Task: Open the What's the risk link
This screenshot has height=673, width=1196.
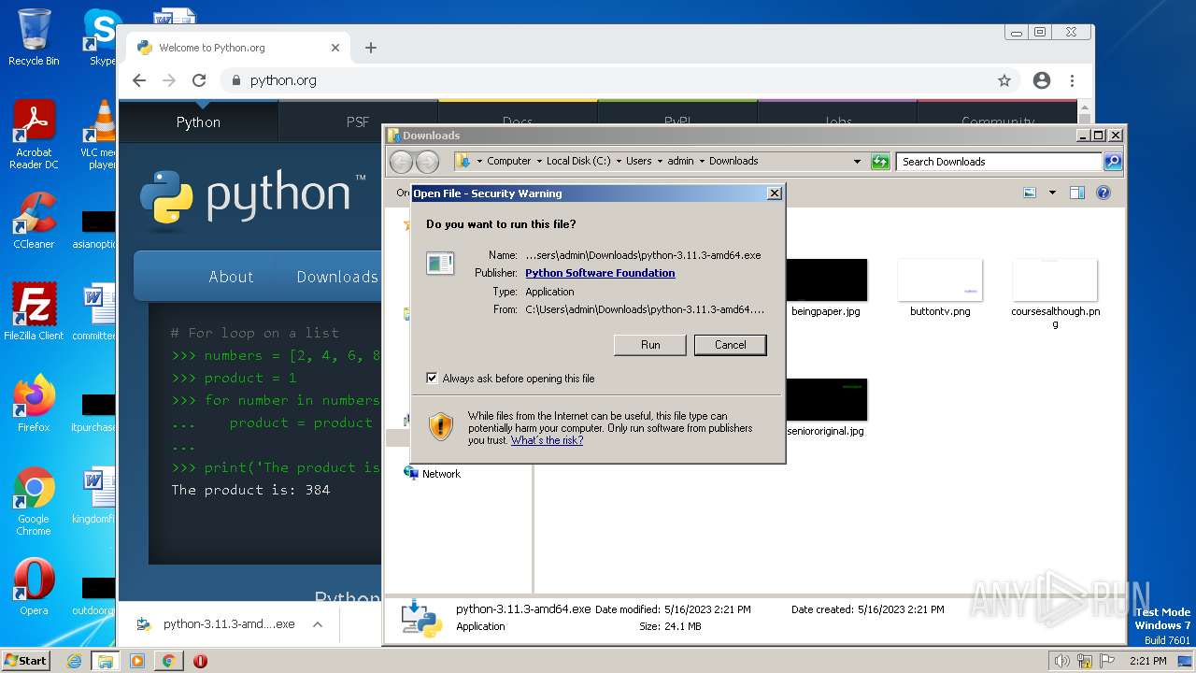Action: pyautogui.click(x=547, y=440)
